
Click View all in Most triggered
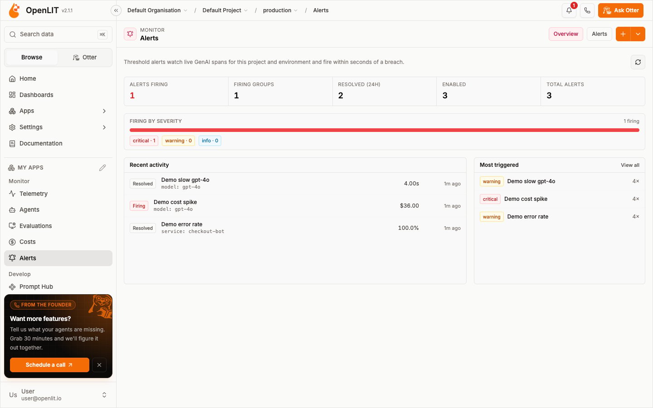pyautogui.click(x=630, y=165)
